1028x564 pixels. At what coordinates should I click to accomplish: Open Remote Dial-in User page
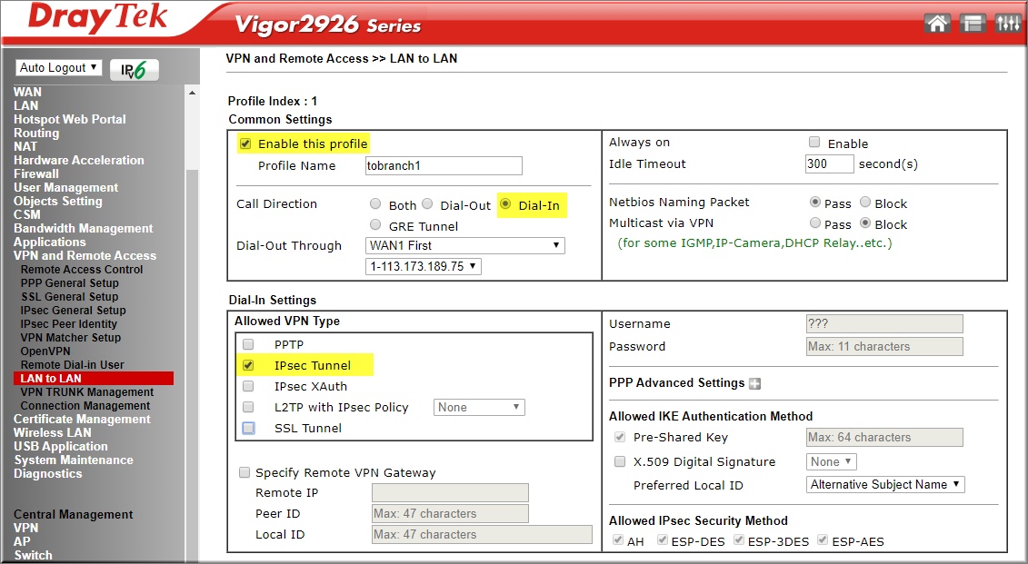[72, 365]
